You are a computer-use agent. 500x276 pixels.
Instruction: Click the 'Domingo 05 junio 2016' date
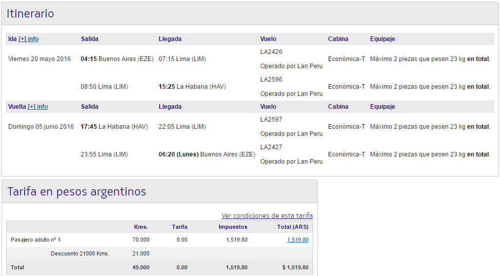click(41, 127)
